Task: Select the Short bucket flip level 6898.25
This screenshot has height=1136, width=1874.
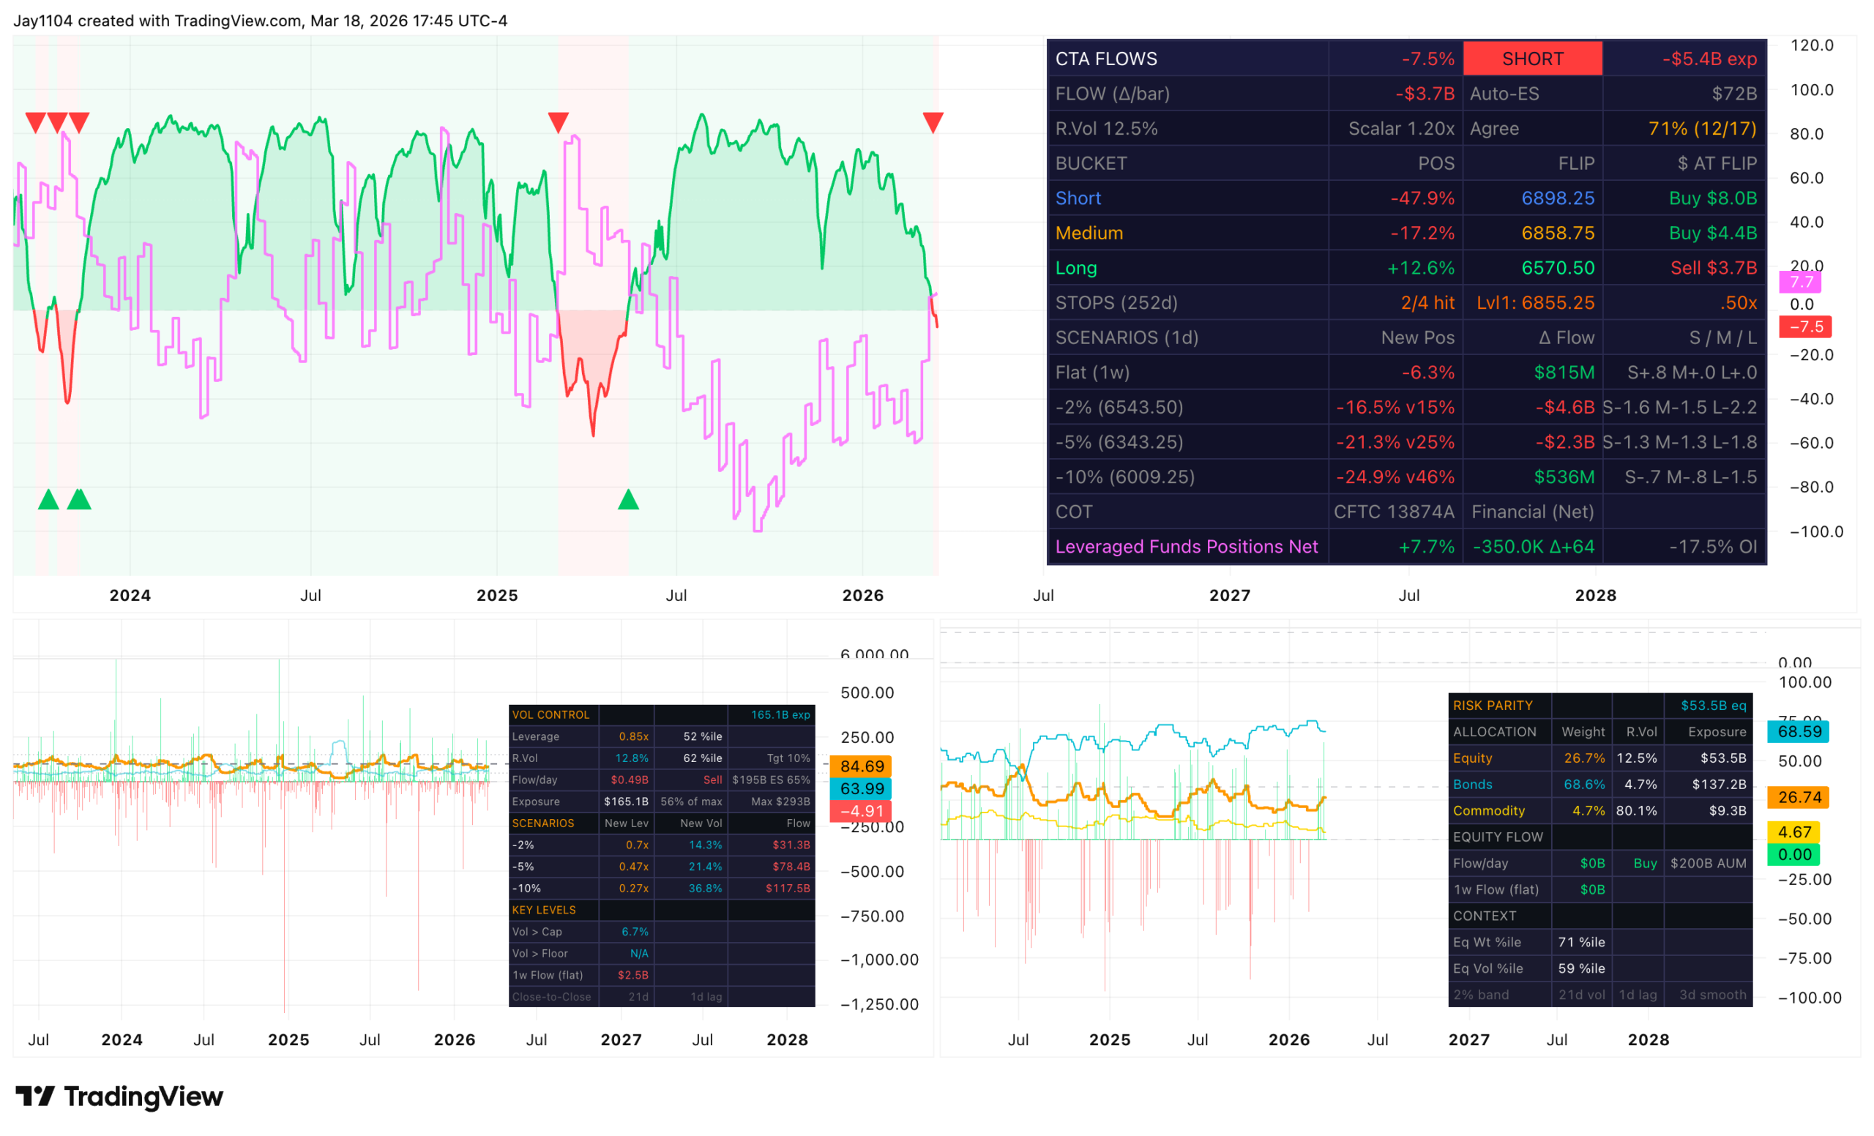Action: point(1558,198)
